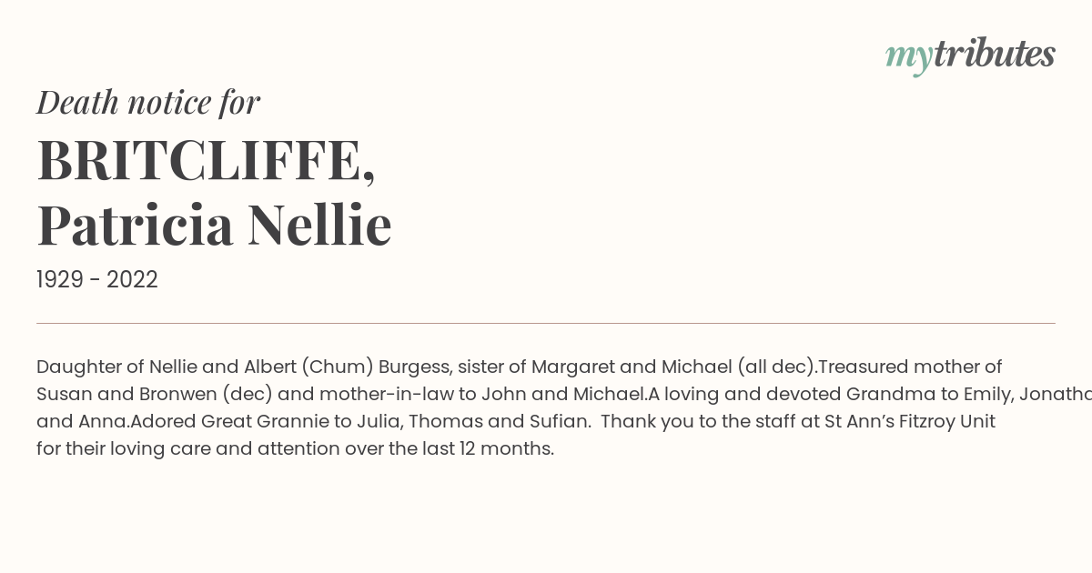Click the phrase 'Treasured mother of'
The image size is (1092, 573).
[x=910, y=367]
